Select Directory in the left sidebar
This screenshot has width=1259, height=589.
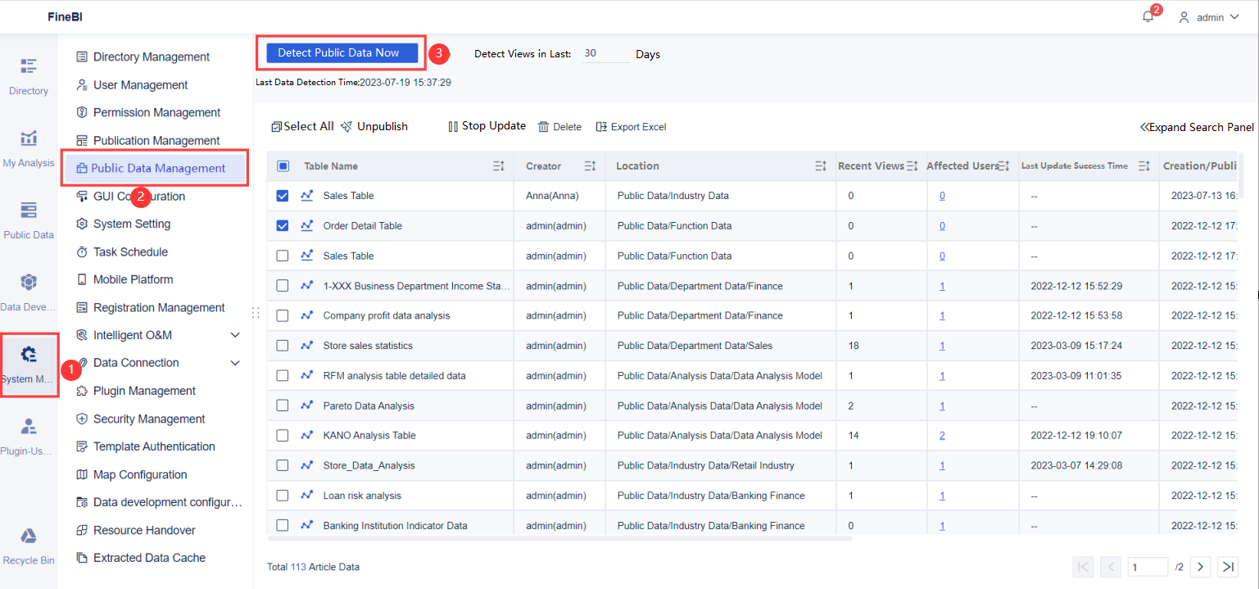(x=29, y=74)
